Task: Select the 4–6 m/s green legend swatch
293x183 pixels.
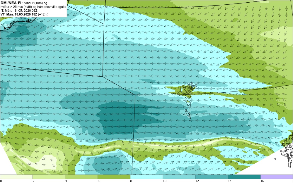Action: [x=81, y=177]
